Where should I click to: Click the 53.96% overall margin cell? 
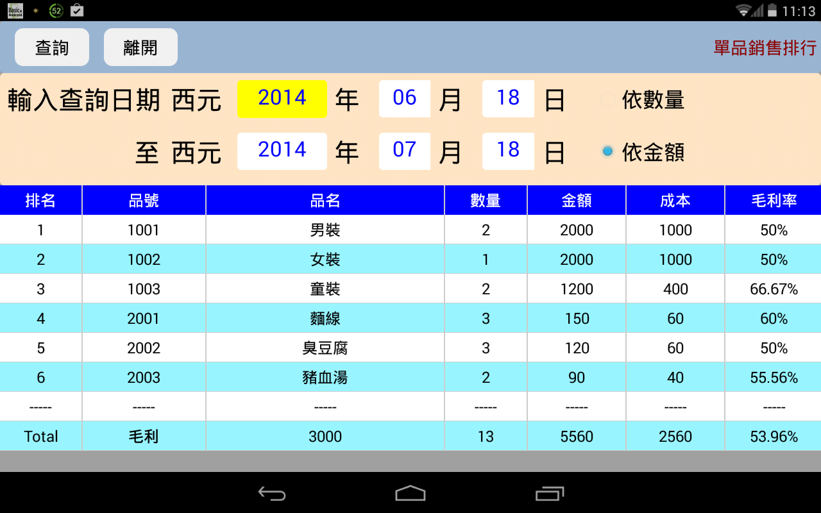click(x=774, y=436)
